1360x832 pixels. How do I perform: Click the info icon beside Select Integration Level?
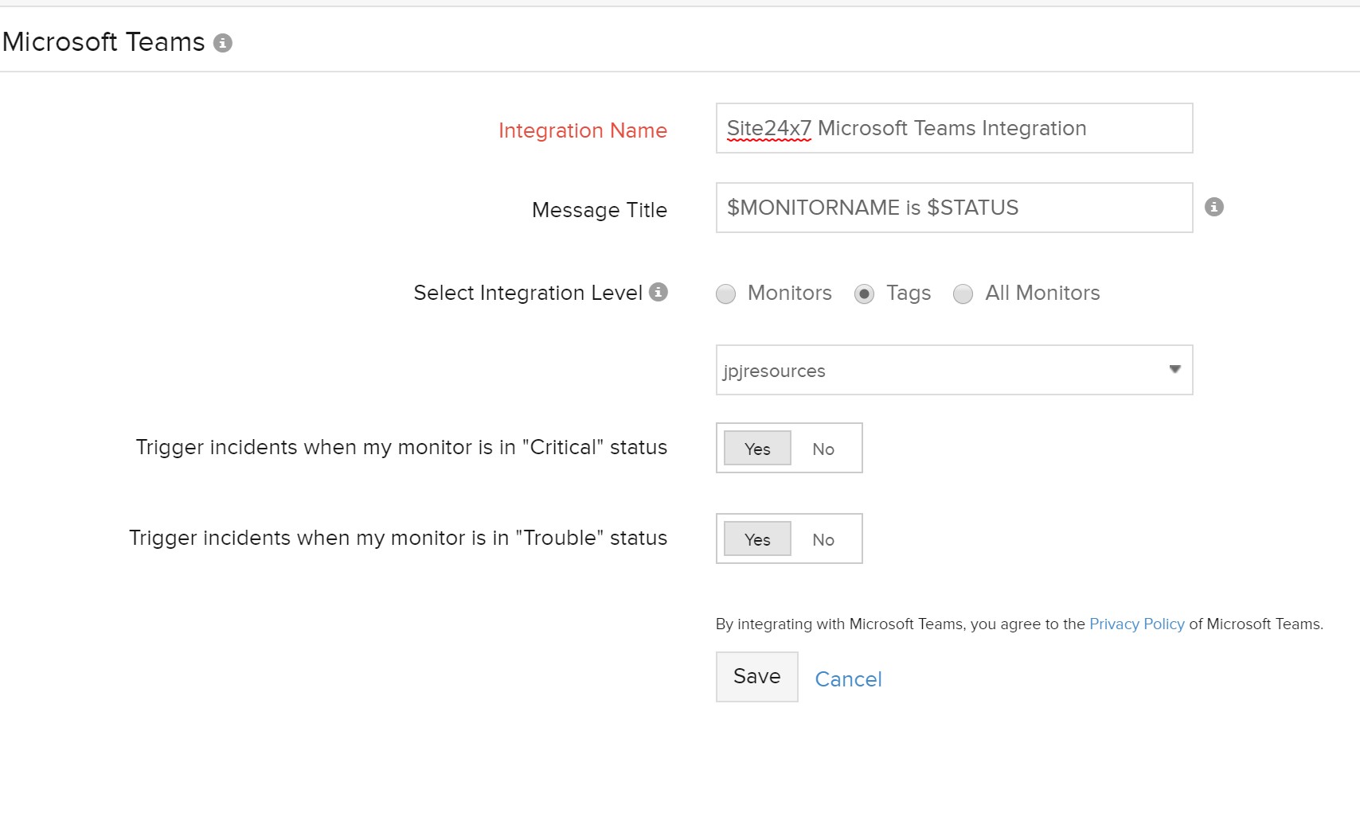[659, 292]
